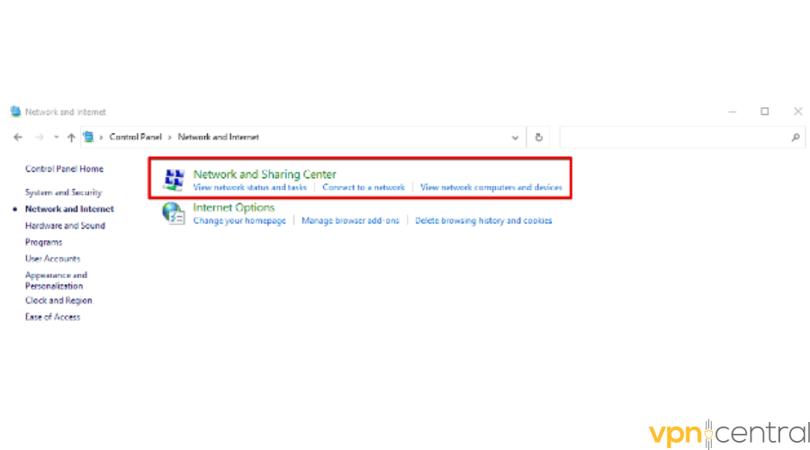
Task: Click Delete browsing history and cookies
Action: (483, 220)
